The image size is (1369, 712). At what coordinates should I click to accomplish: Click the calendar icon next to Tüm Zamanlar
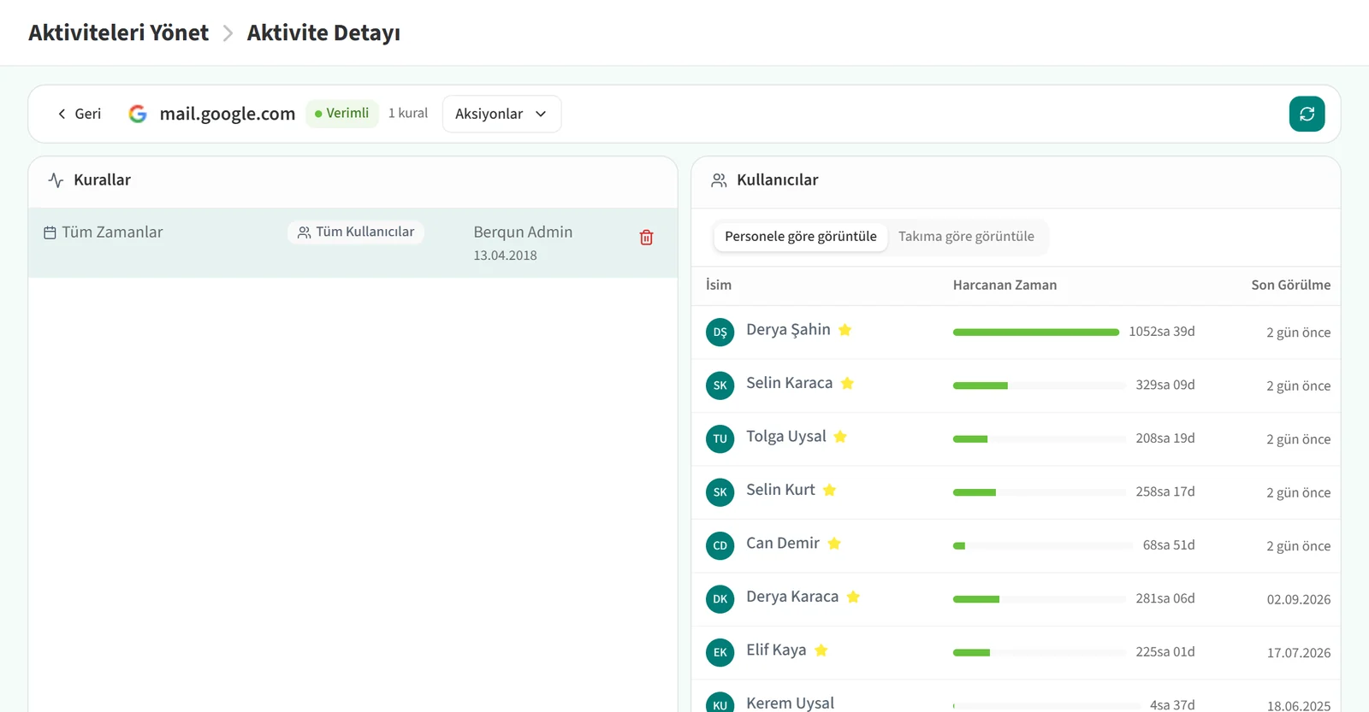coord(50,232)
